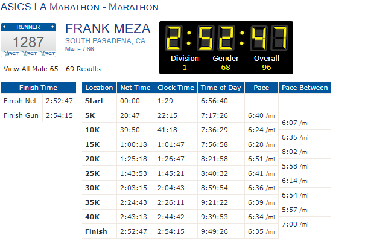Click the Frank Meza runner name
The image size is (365, 241).
pyautogui.click(x=108, y=28)
